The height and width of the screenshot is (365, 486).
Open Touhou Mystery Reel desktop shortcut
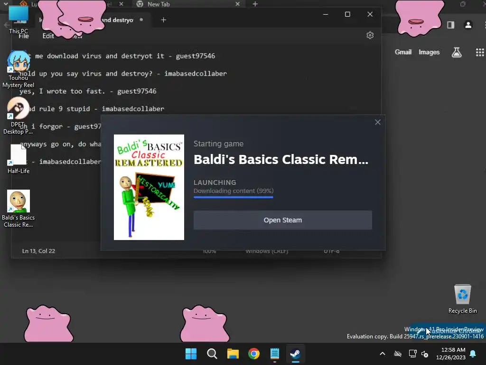point(19,69)
